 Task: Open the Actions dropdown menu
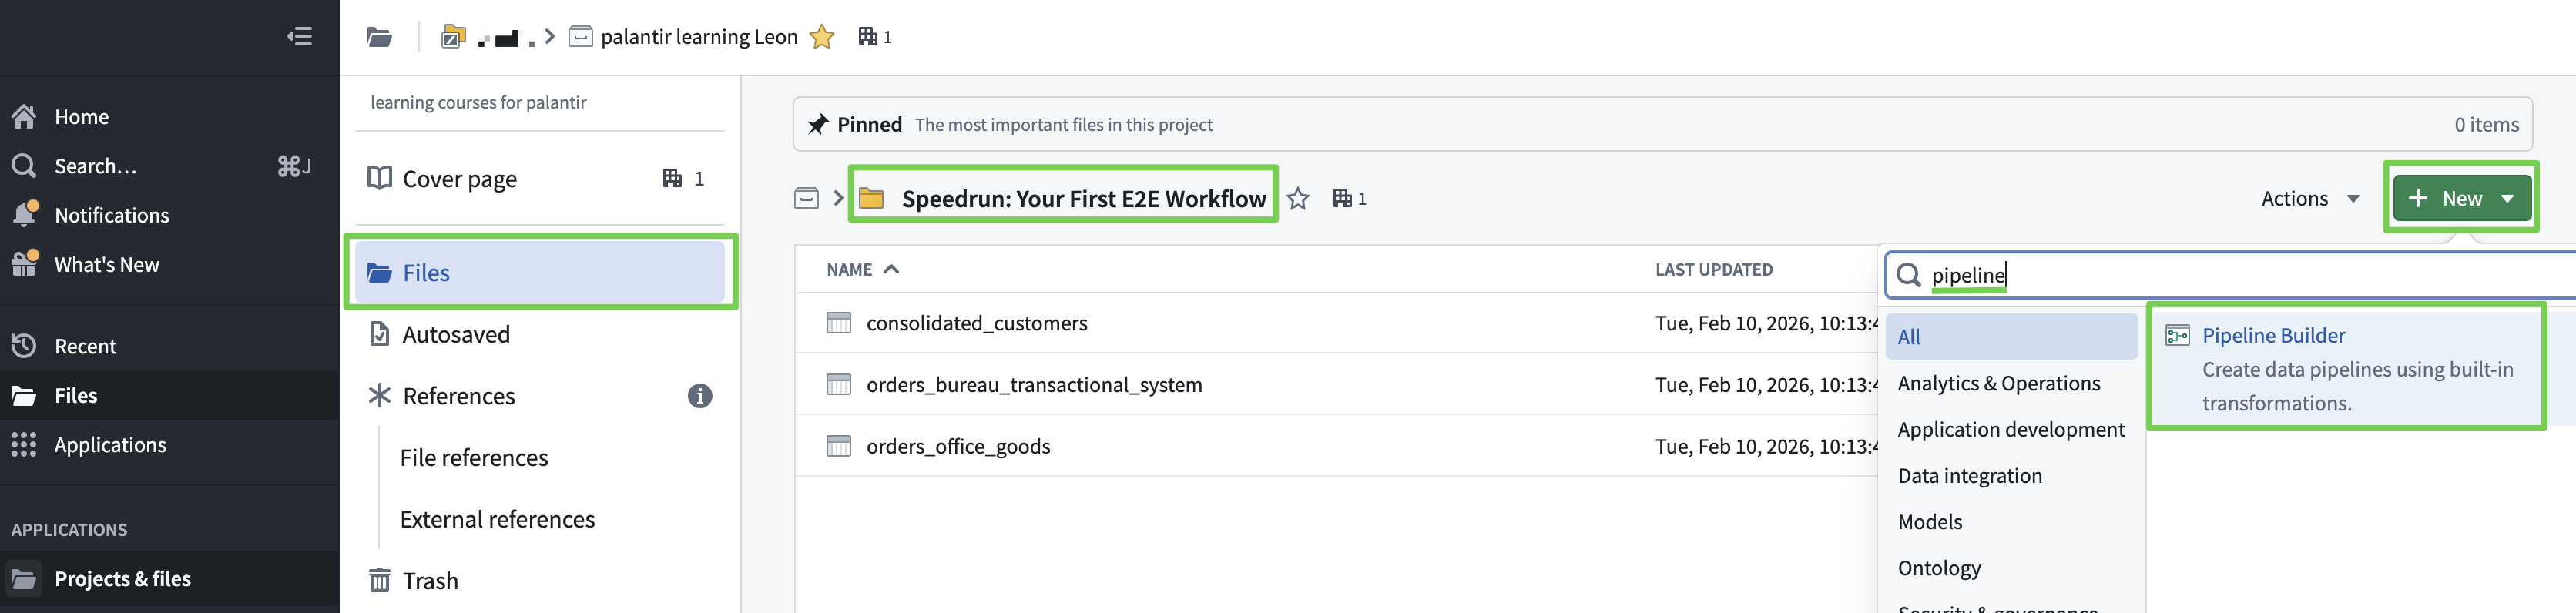2309,199
